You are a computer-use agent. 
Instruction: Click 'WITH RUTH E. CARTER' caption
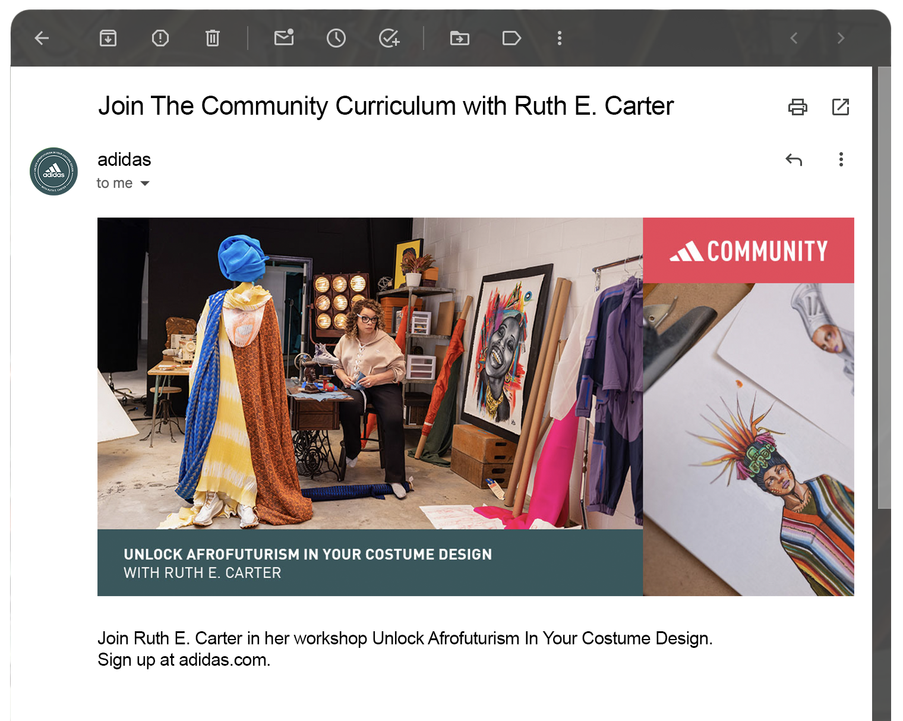tap(203, 573)
